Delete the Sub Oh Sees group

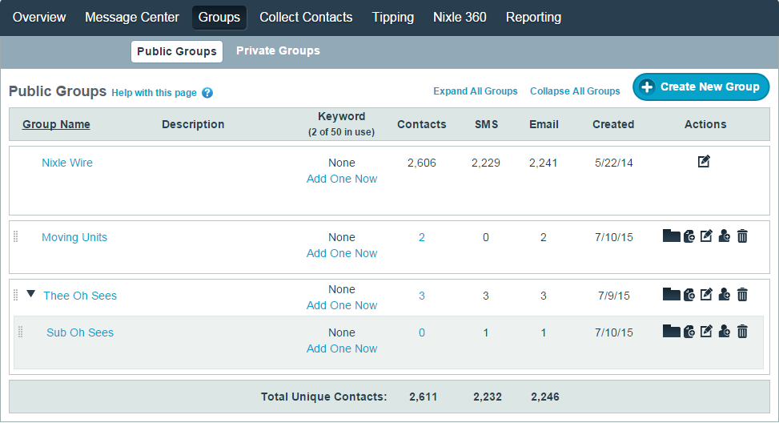click(x=742, y=331)
